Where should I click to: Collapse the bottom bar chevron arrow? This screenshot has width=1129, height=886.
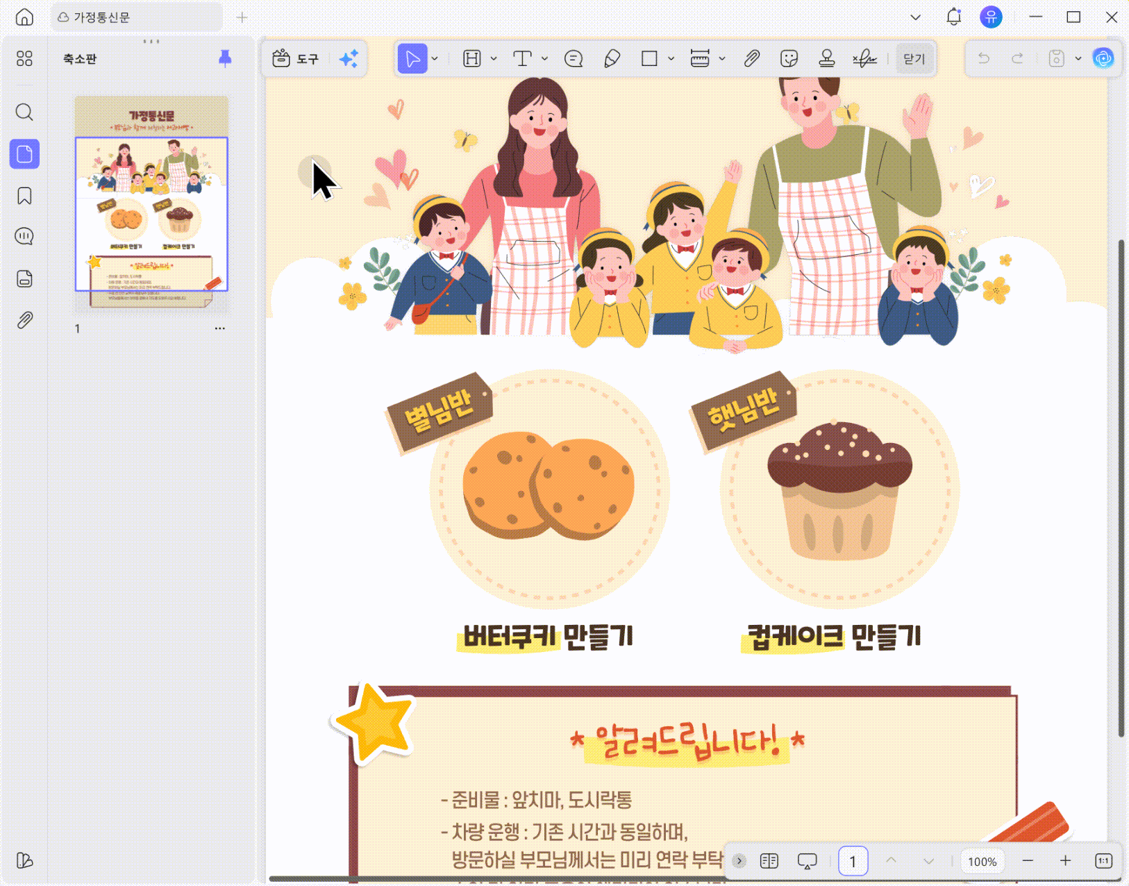point(739,861)
